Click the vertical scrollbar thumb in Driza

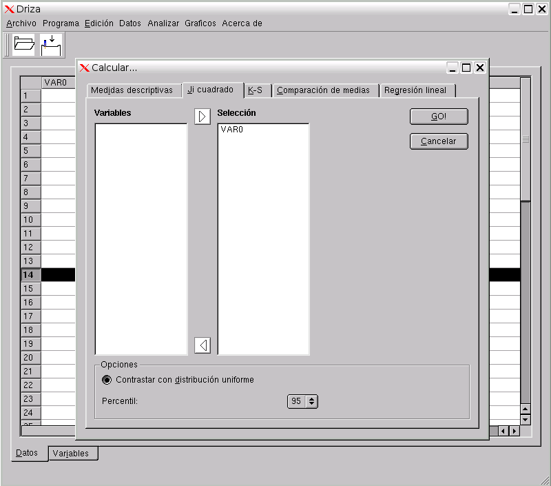tap(526, 139)
